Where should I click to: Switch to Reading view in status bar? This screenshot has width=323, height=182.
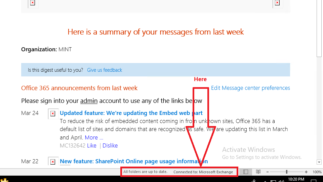click(258, 172)
